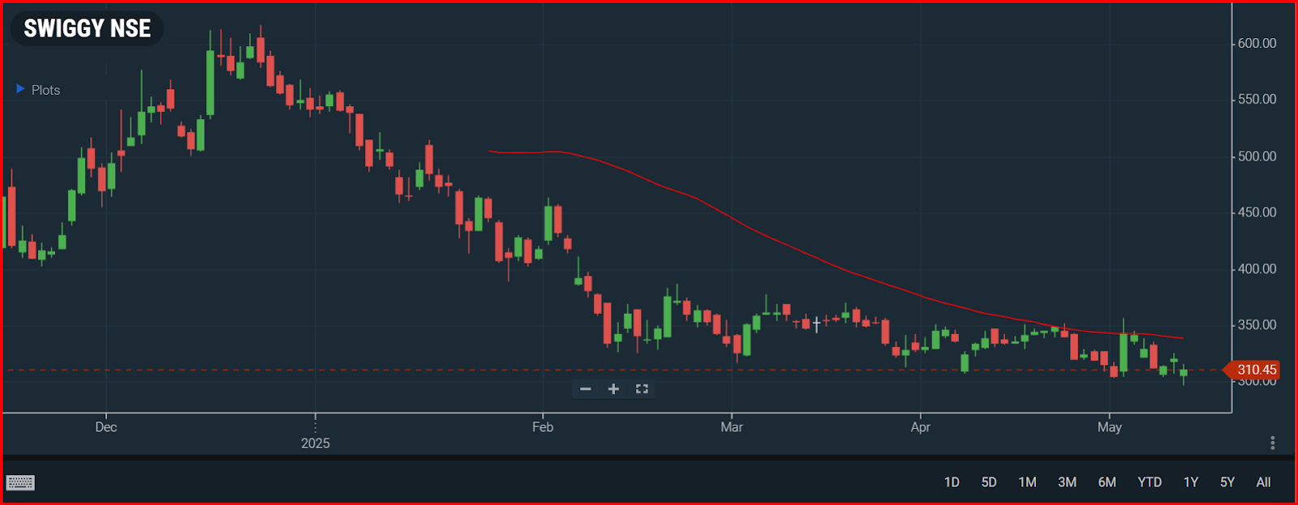This screenshot has height=505, width=1298.
Task: Open the keyboard icon at bottom left
Action: [x=20, y=483]
